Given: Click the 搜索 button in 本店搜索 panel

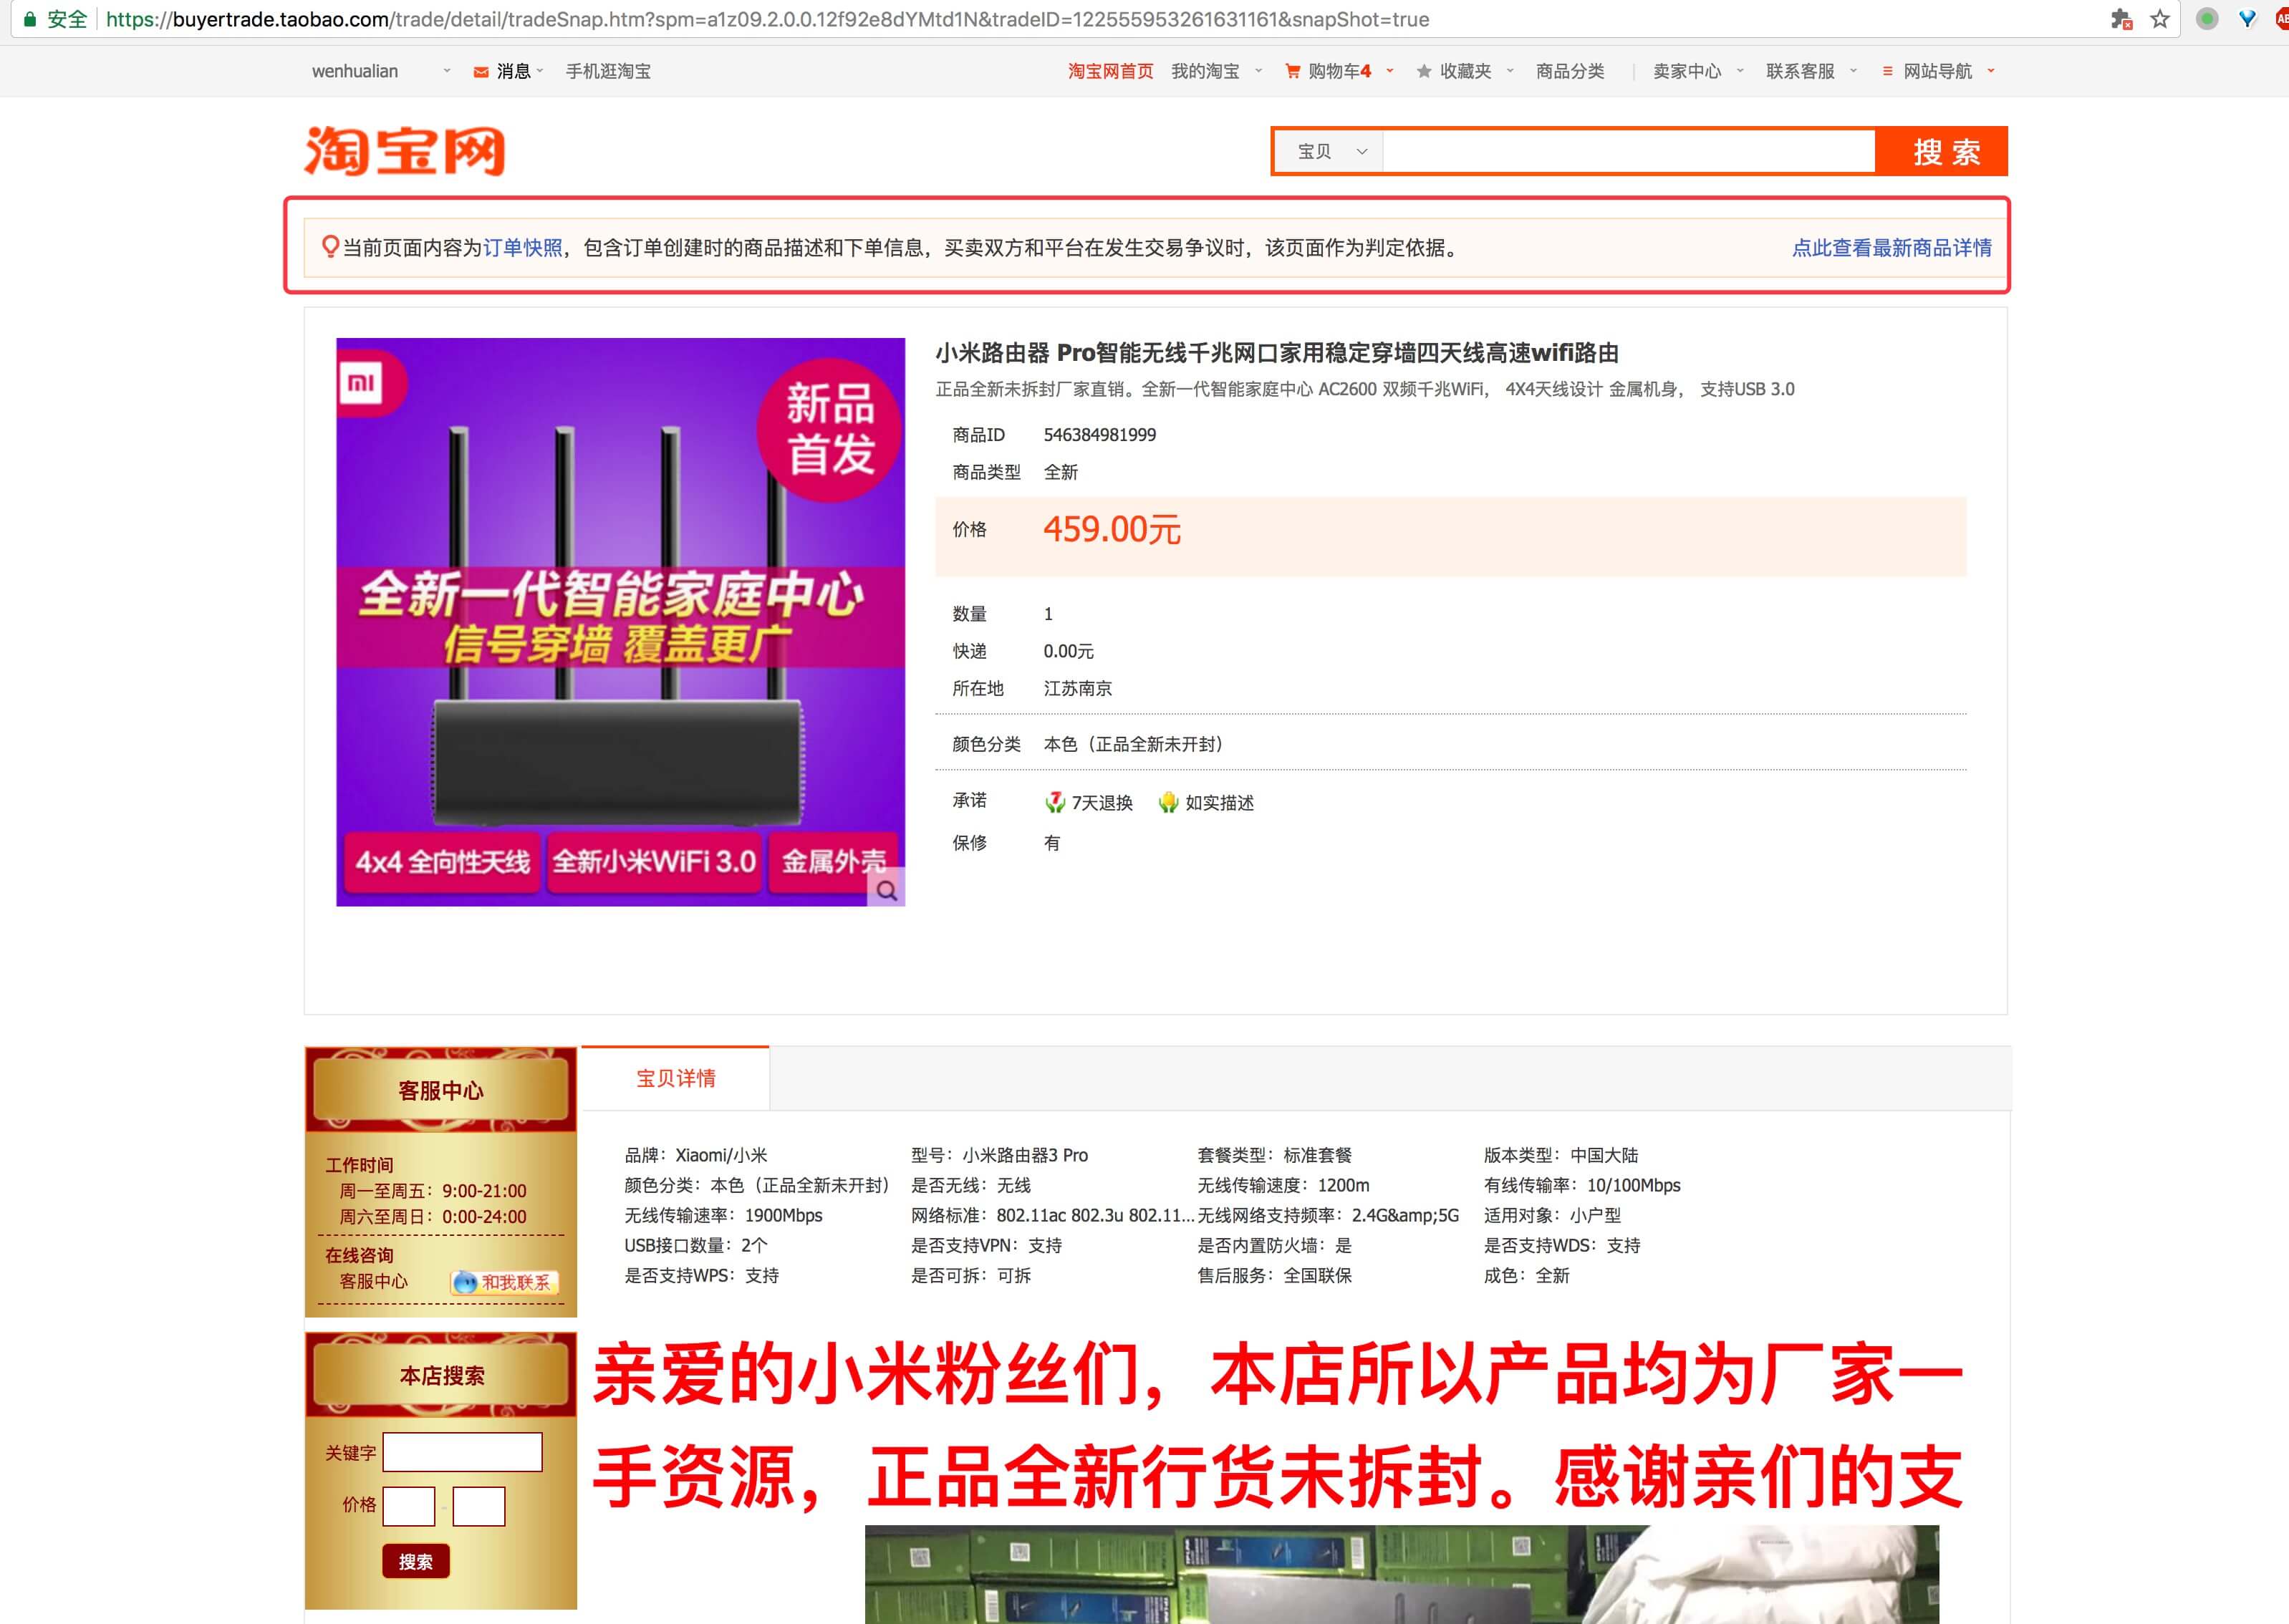Looking at the screenshot, I should [x=416, y=1561].
